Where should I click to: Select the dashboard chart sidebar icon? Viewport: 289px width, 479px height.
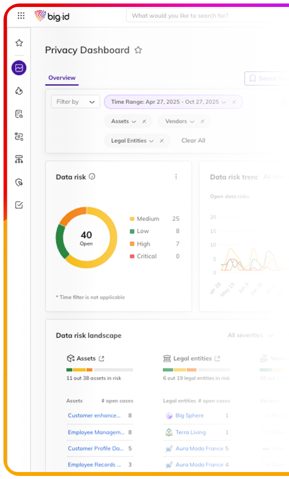[19, 68]
